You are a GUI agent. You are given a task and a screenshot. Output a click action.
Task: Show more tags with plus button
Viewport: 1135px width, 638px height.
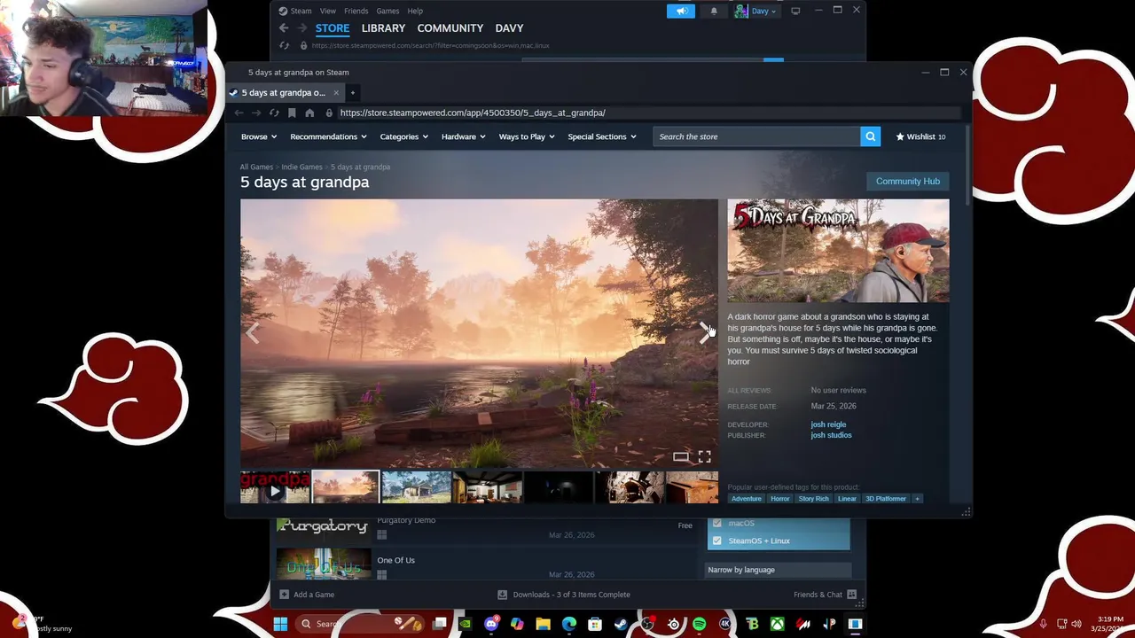pos(917,499)
